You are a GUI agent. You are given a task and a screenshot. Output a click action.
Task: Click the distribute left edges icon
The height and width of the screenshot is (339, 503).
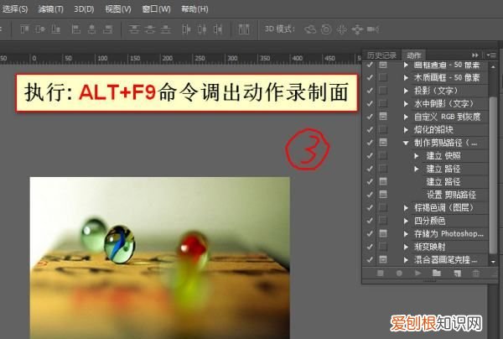186,29
